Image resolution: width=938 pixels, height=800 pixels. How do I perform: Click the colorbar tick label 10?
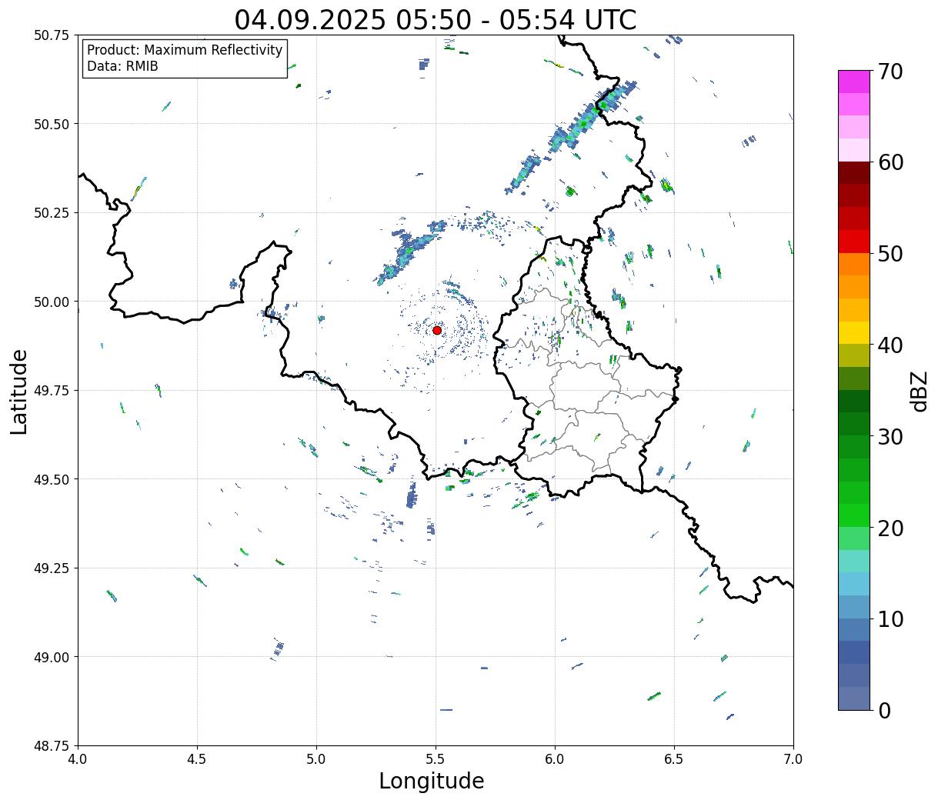pyautogui.click(x=891, y=618)
